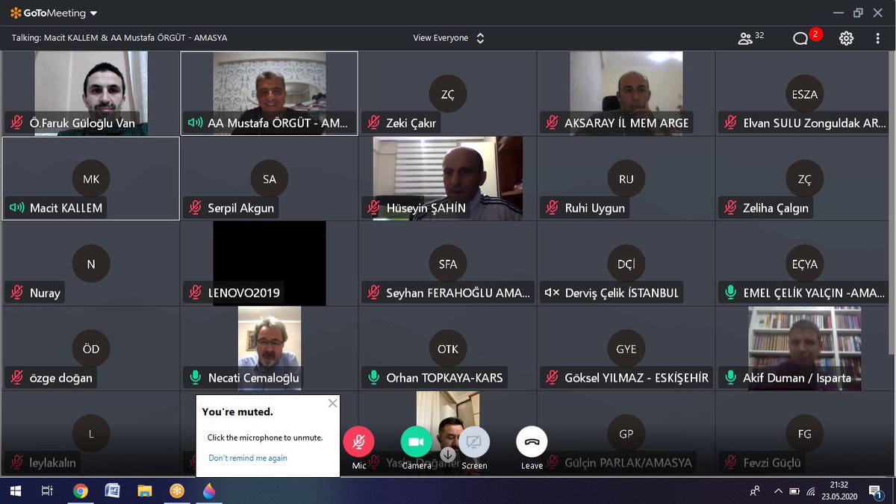The height and width of the screenshot is (504, 896).
Task: Click the muted mic icon of Serpil Akgun
Action: click(196, 208)
